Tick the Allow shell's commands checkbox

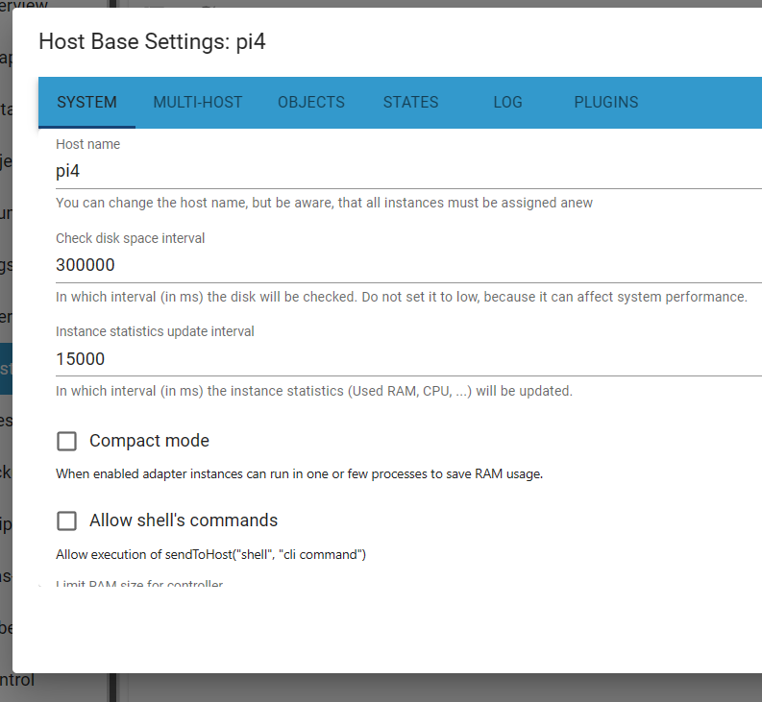(67, 520)
